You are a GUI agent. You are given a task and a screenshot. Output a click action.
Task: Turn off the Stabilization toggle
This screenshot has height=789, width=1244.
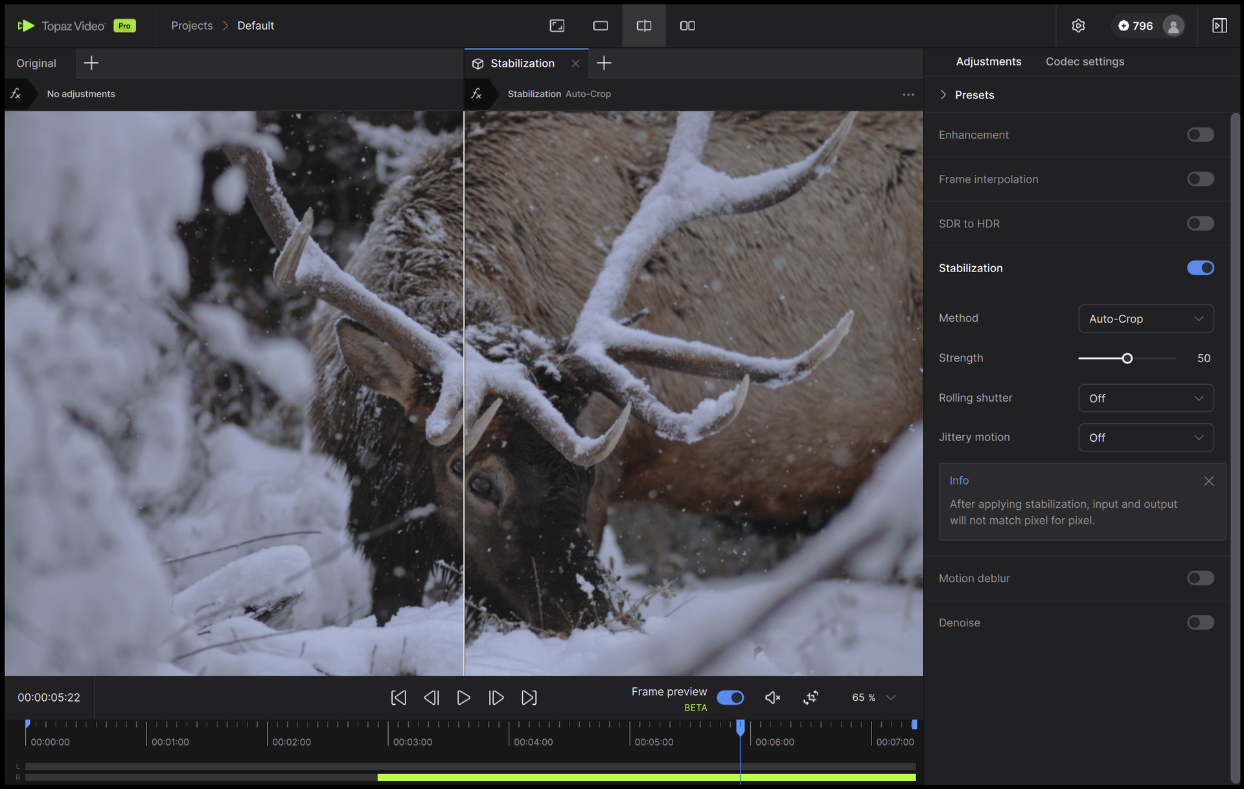click(1200, 268)
